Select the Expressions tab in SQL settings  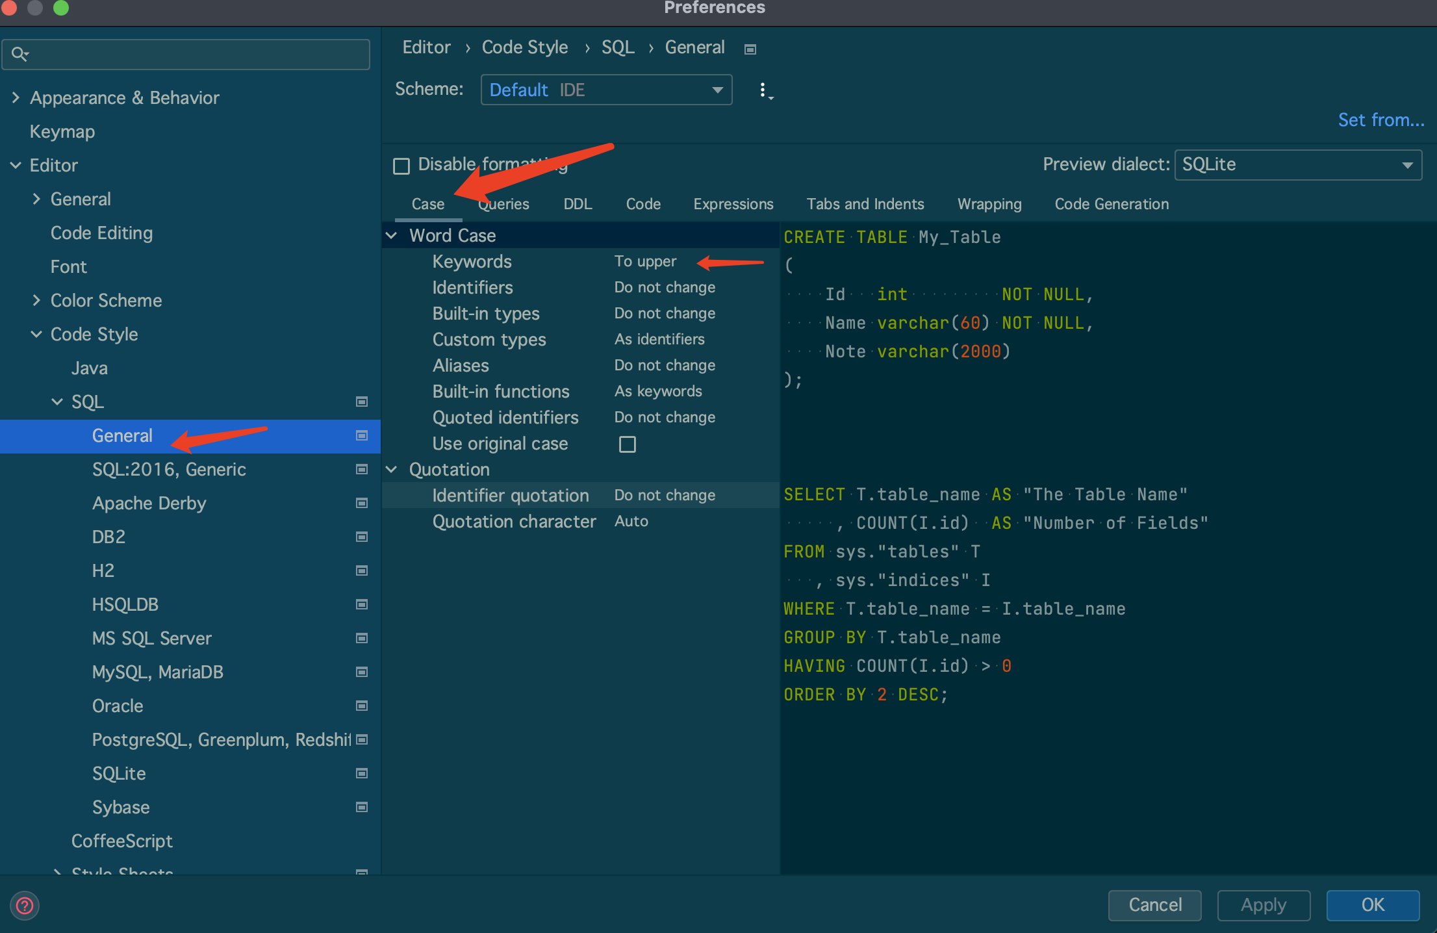(733, 203)
